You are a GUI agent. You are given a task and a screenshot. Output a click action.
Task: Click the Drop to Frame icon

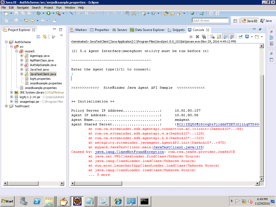point(127,13)
